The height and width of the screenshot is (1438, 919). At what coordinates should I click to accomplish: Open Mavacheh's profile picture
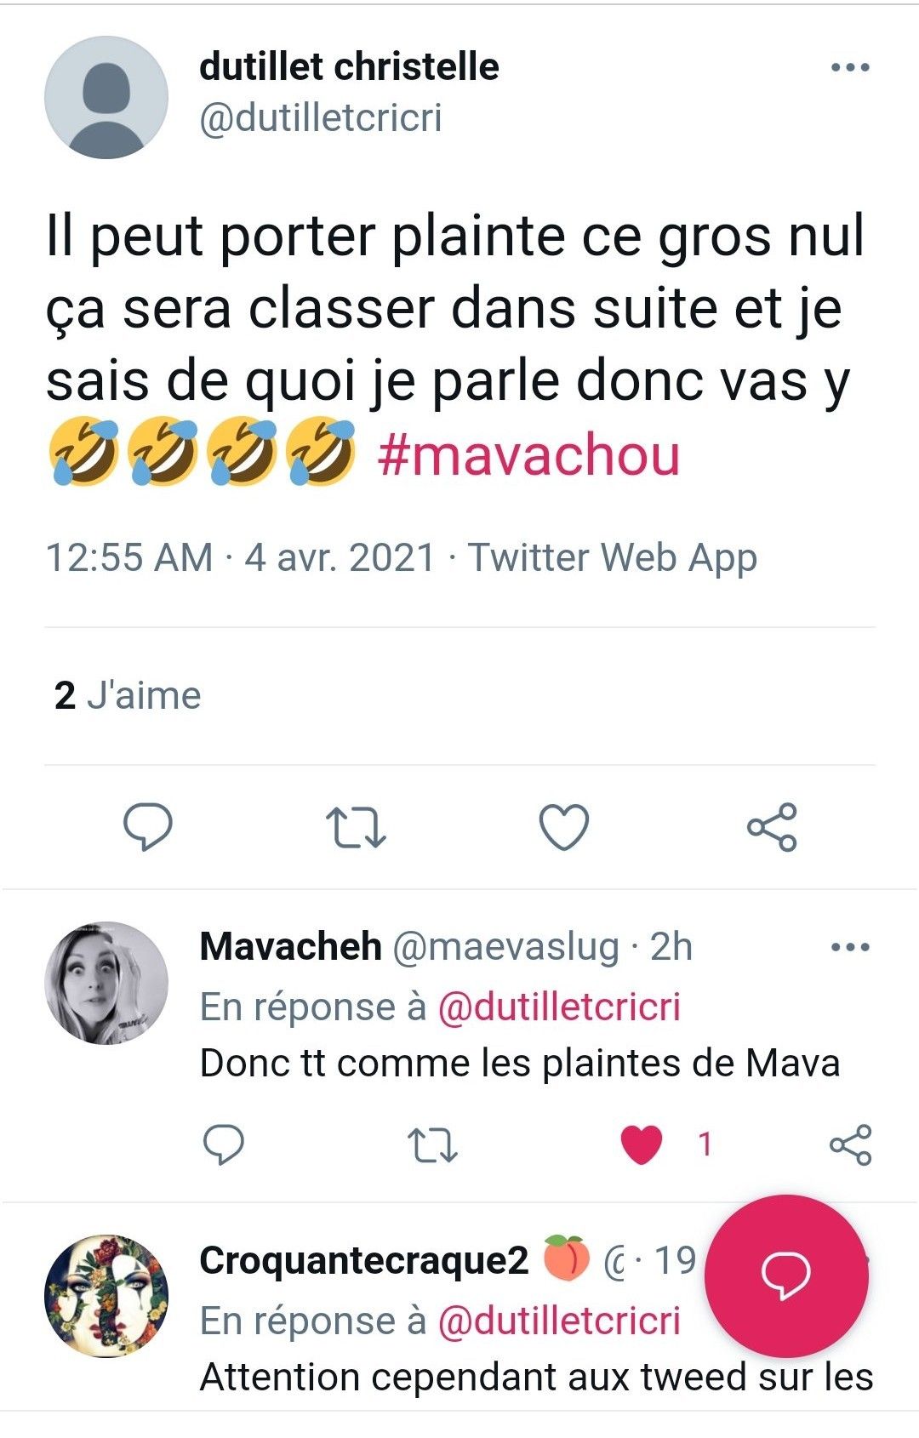tap(106, 983)
